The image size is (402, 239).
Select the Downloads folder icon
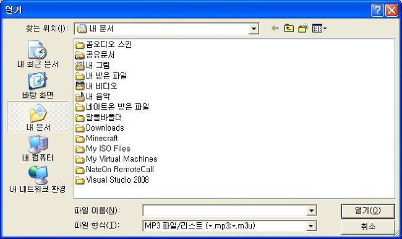click(80, 128)
